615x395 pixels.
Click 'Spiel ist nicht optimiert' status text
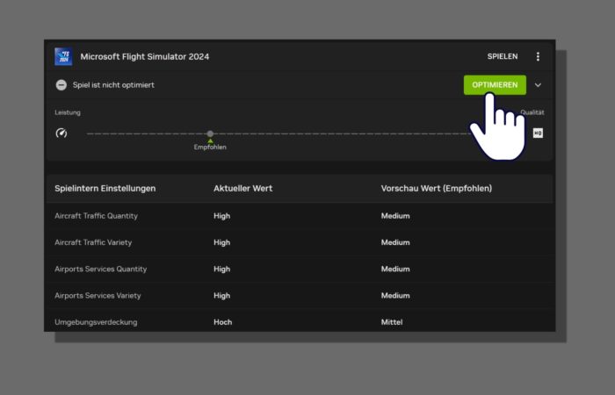click(113, 85)
